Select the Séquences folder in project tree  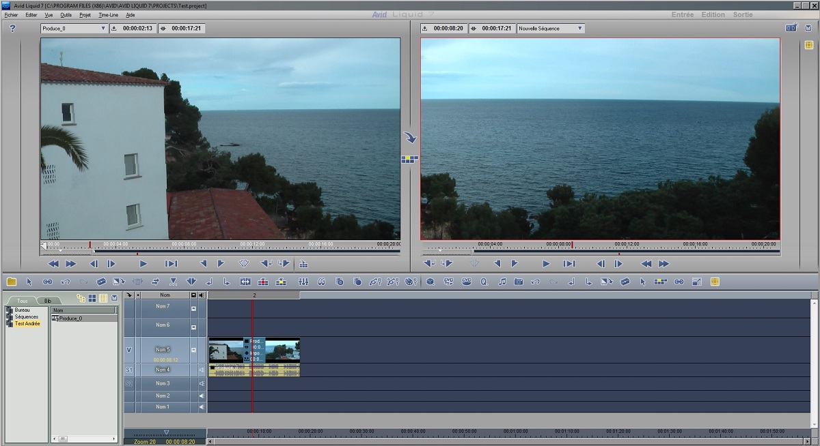(26, 317)
